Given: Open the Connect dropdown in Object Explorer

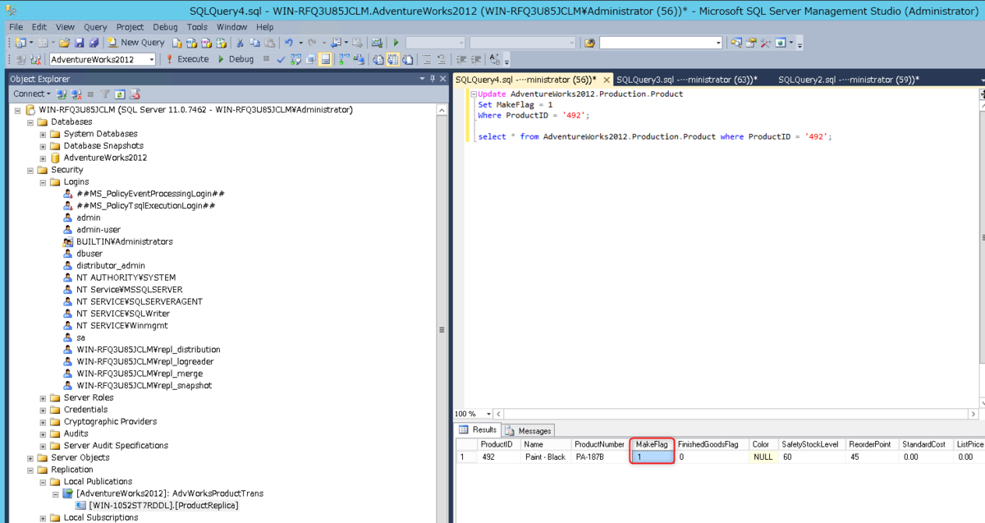Looking at the screenshot, I should (31, 94).
